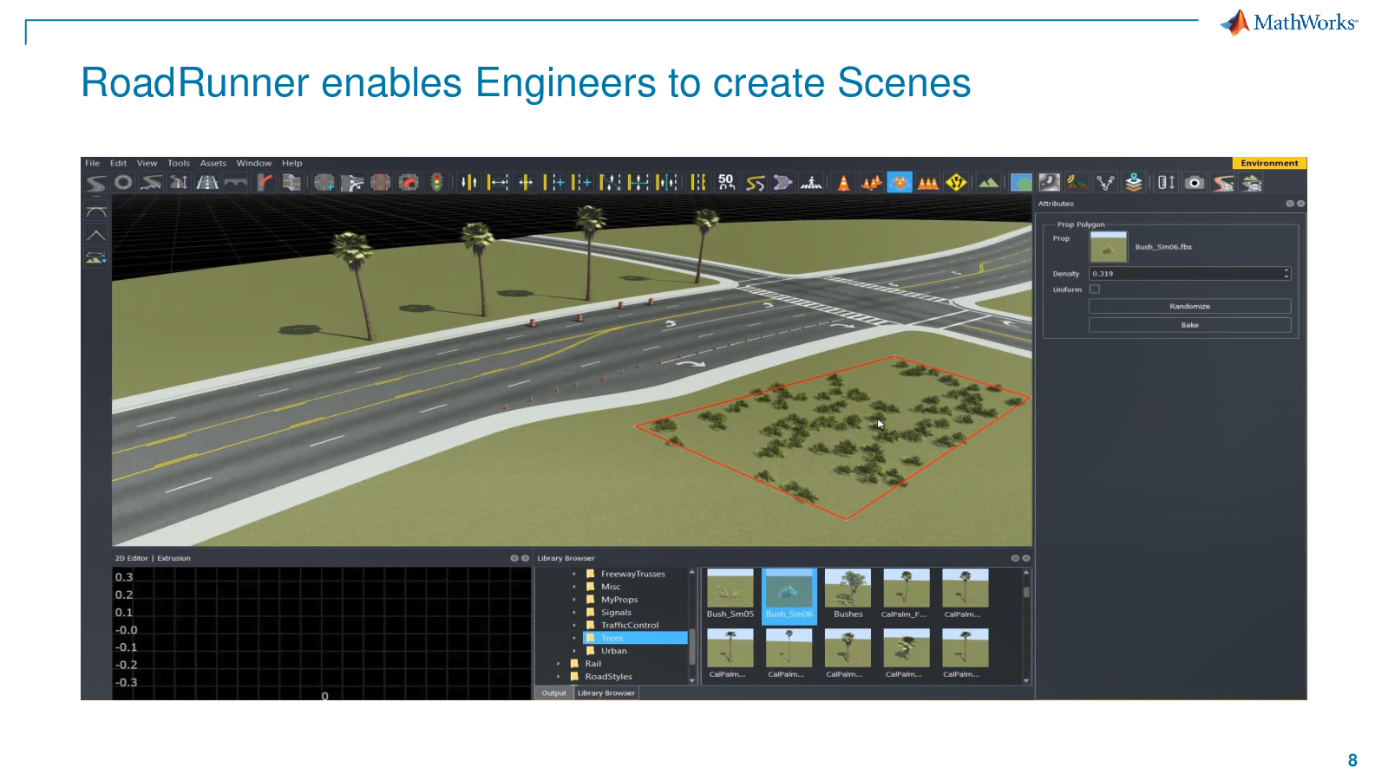Open the traffic signal tool

click(437, 183)
